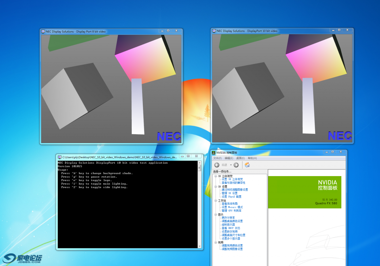Click the console window vertical scrollbar thumb
This screenshot has height=266, width=380.
199,168
